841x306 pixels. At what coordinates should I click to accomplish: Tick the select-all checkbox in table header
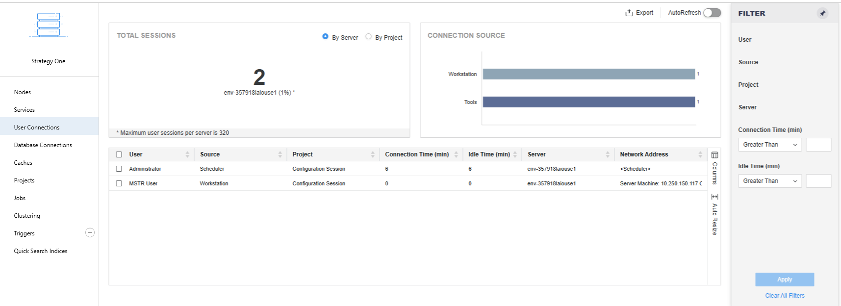pyautogui.click(x=119, y=154)
